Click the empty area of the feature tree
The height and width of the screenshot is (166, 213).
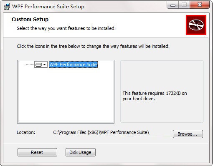(66, 96)
